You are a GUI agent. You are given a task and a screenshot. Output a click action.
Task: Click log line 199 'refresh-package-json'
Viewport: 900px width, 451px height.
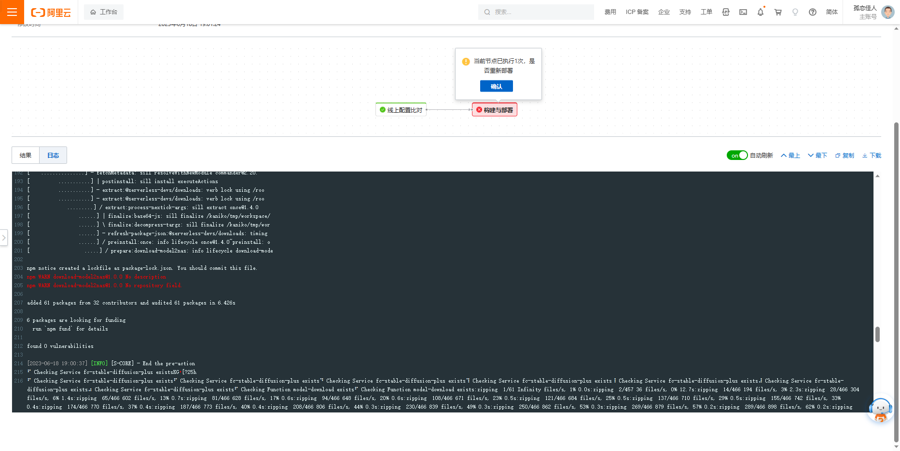pos(148,233)
